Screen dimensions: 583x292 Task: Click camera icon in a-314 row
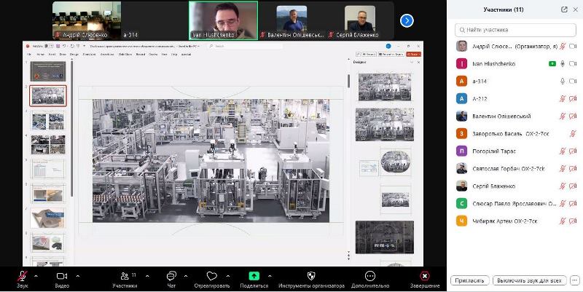click(x=573, y=81)
